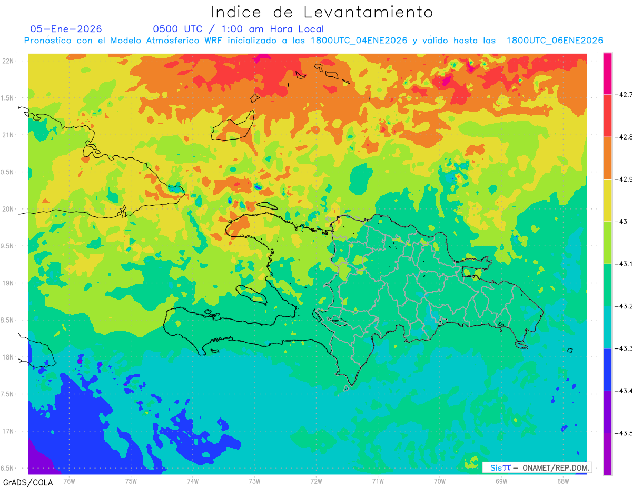Click the '68W' longitude label
The width and height of the screenshot is (632, 488).
coord(563,481)
